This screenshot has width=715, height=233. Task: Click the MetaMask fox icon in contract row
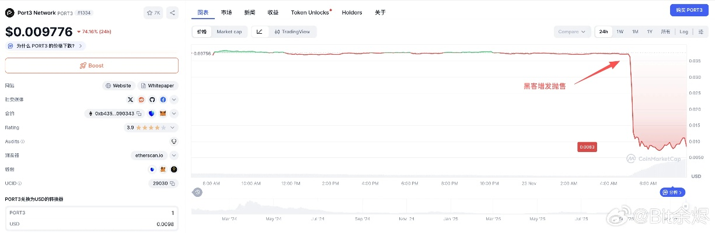coord(163,114)
